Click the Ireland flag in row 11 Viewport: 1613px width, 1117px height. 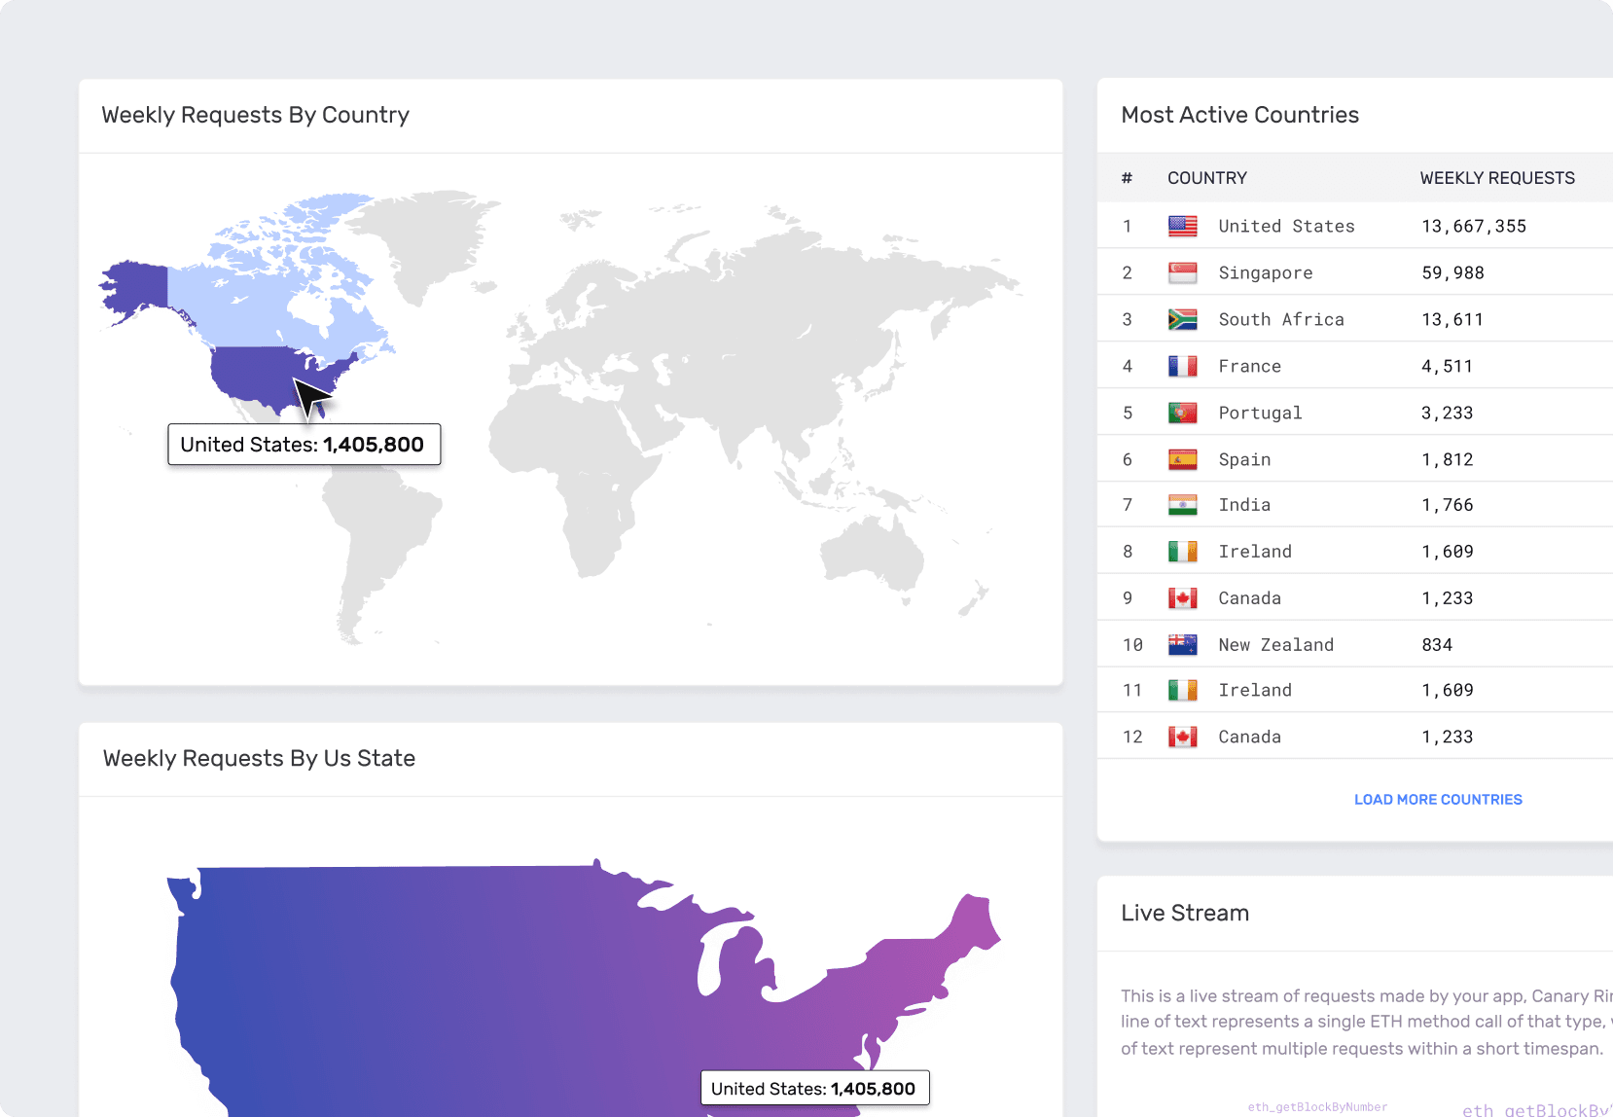[x=1182, y=690]
